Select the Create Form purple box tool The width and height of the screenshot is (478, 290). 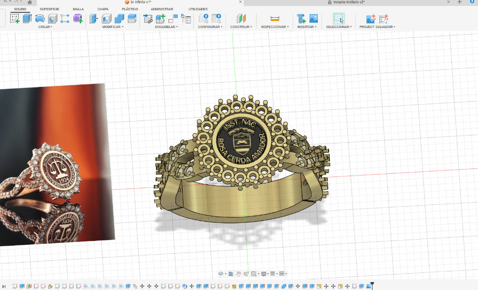point(78,19)
